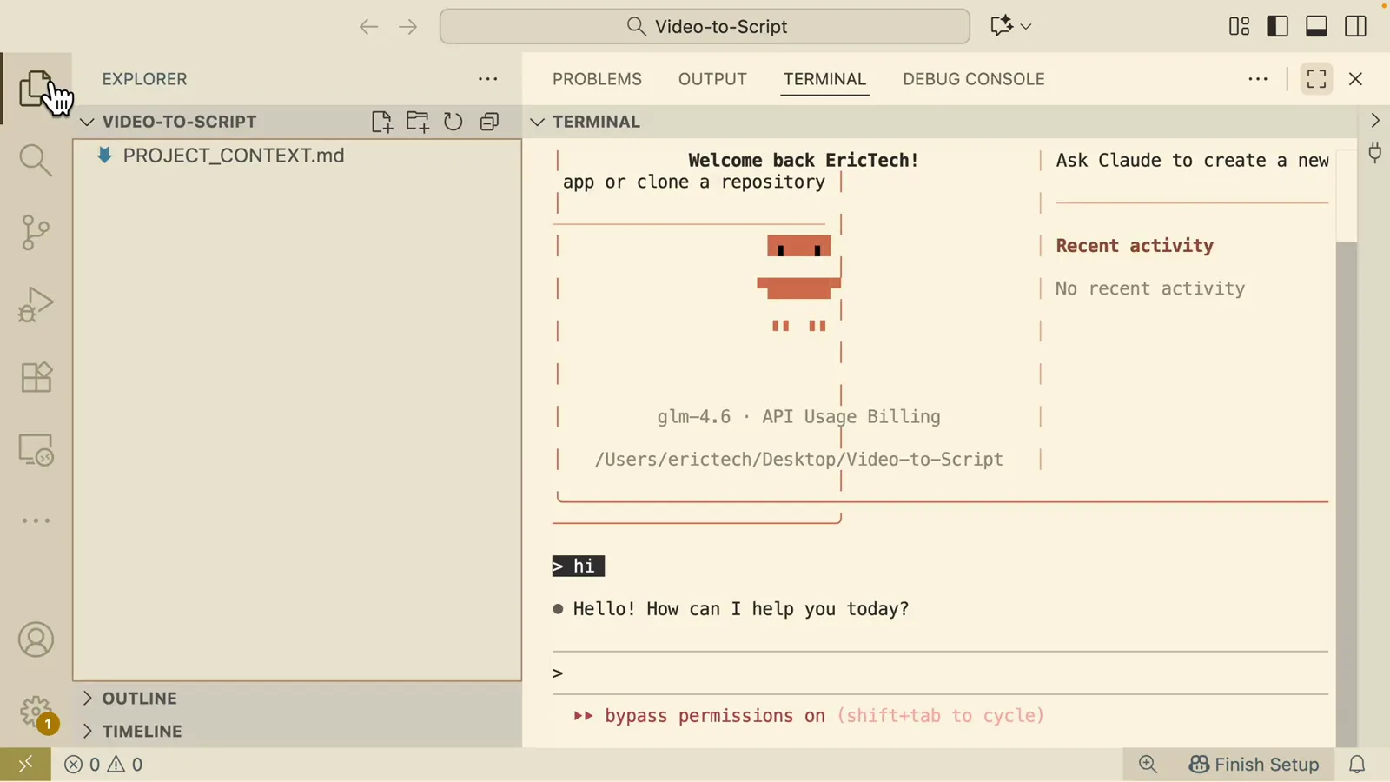View errors and warnings count
1390x782 pixels.
point(103,765)
